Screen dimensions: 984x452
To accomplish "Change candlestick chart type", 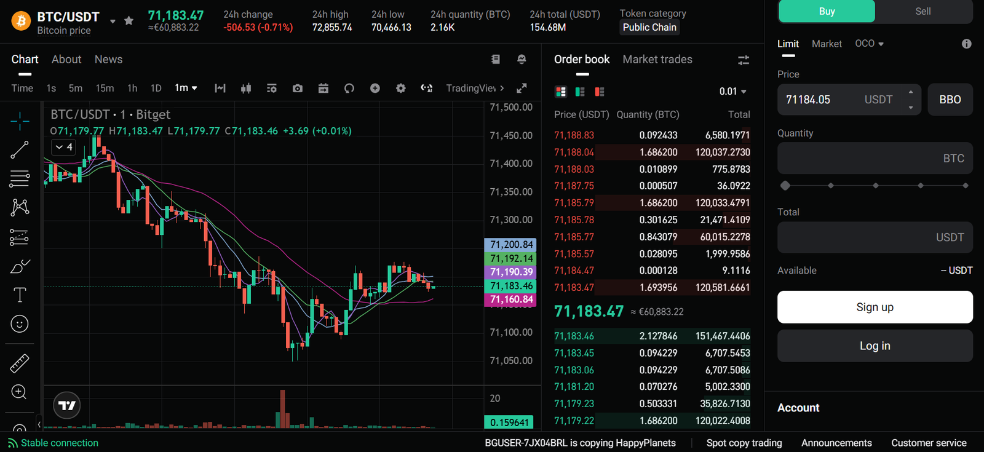I will point(246,88).
